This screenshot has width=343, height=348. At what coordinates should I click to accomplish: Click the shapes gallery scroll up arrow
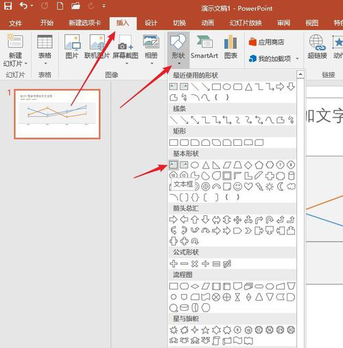[300, 74]
